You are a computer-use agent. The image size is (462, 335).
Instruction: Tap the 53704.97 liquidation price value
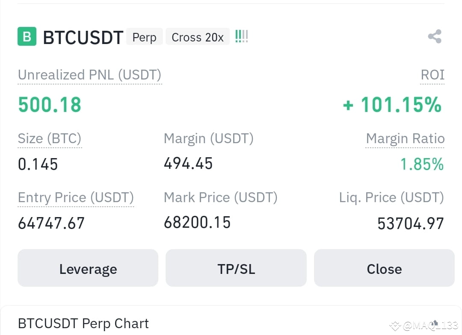pyautogui.click(x=410, y=223)
